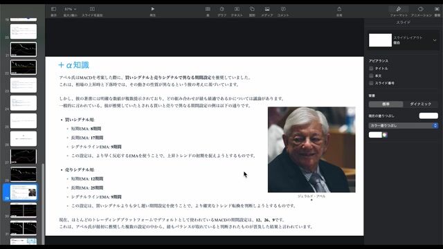This screenshot has height=249, width=443.
Task: Select the portrait photo on slide
Action: click(x=311, y=149)
